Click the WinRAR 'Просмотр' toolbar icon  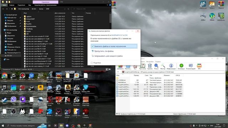142,66
